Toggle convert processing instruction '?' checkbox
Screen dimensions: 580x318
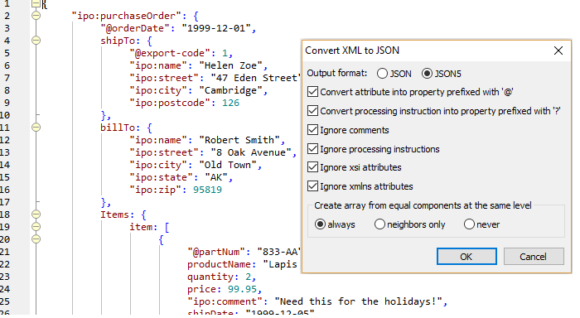click(x=312, y=111)
